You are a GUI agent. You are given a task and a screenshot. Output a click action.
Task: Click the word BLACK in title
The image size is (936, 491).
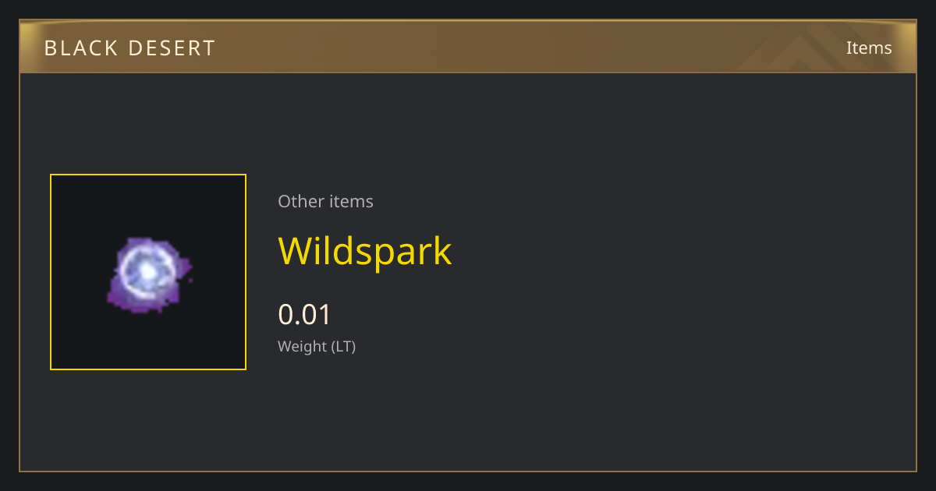[x=80, y=48]
